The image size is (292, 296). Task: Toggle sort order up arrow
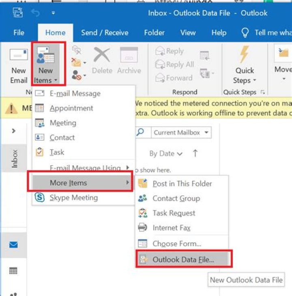(x=195, y=153)
